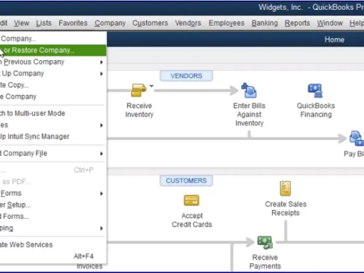364x273 pixels.
Task: Expand the Company File submenu arrow
Action: point(101,154)
